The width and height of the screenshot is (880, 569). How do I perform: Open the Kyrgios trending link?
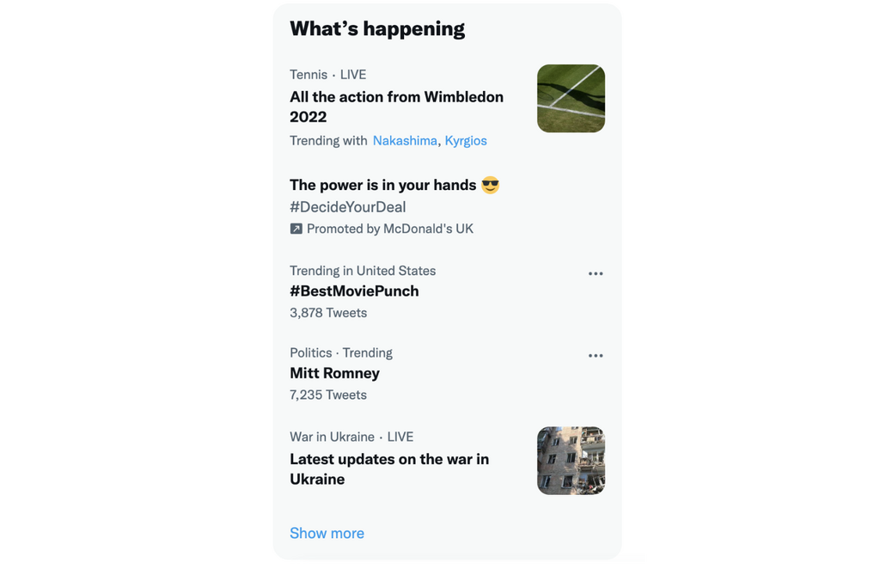466,140
